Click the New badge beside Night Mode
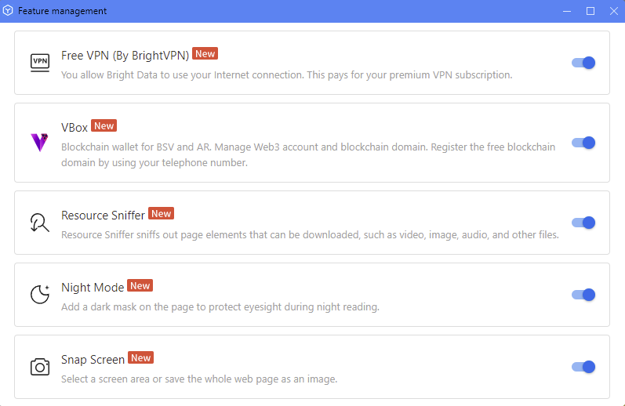Image resolution: width=625 pixels, height=406 pixels. point(140,285)
